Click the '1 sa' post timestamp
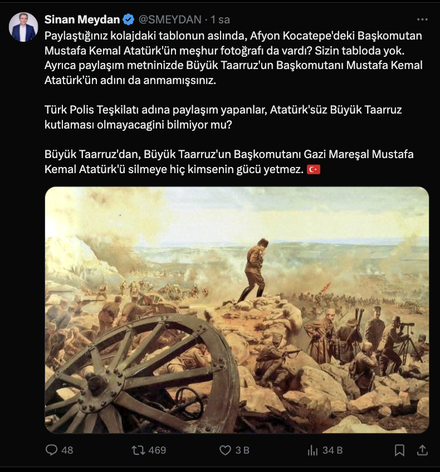This screenshot has width=440, height=472. [220, 19]
